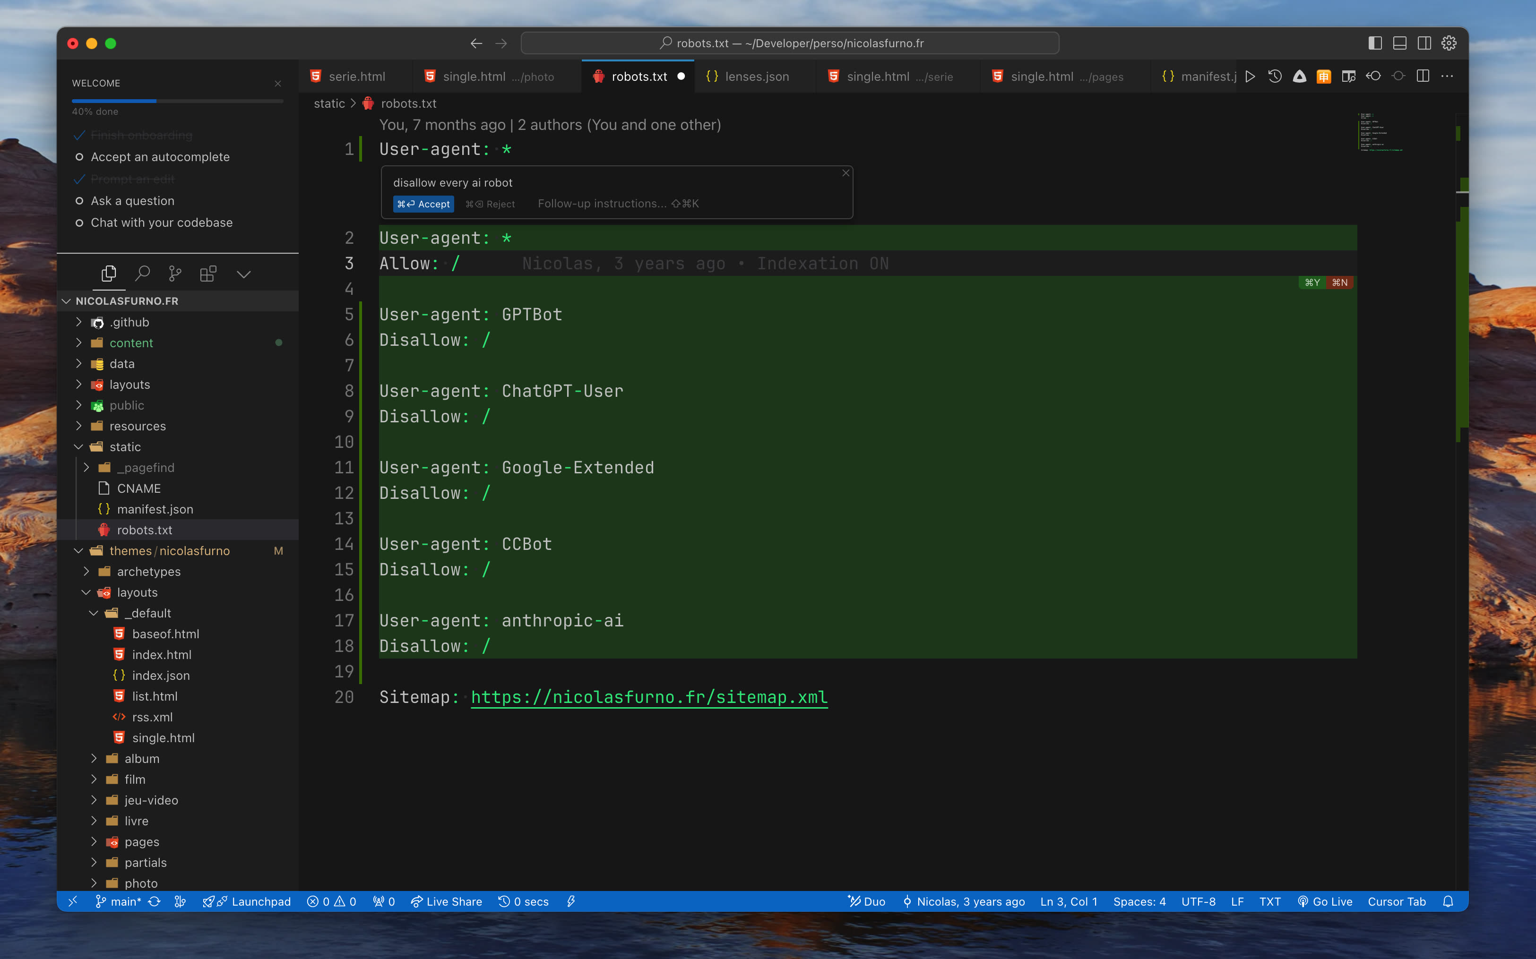This screenshot has width=1536, height=959.
Task: Expand the content folder
Action: coord(131,342)
